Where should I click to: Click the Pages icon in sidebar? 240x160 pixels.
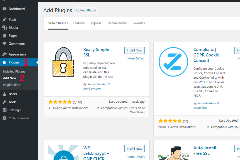[5, 35]
